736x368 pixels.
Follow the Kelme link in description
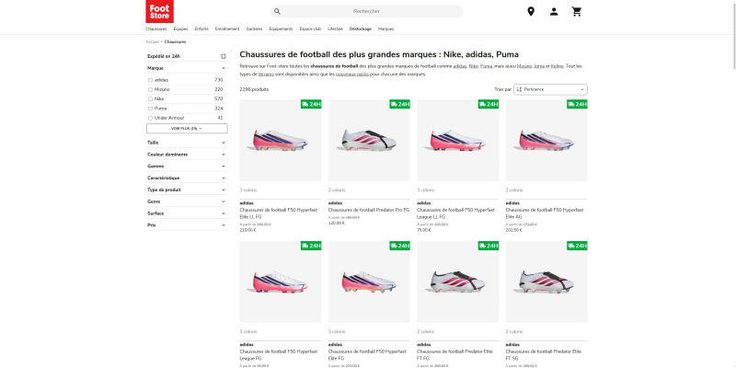coord(558,66)
